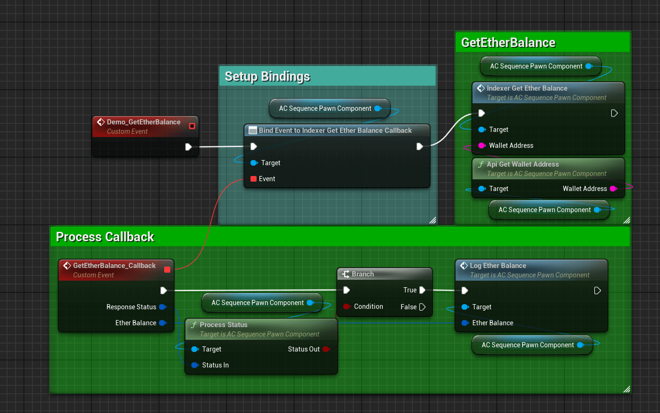Image resolution: width=660 pixels, height=413 pixels.
Task: Click the Setup Bindings comment resize handle
Action: 432,220
